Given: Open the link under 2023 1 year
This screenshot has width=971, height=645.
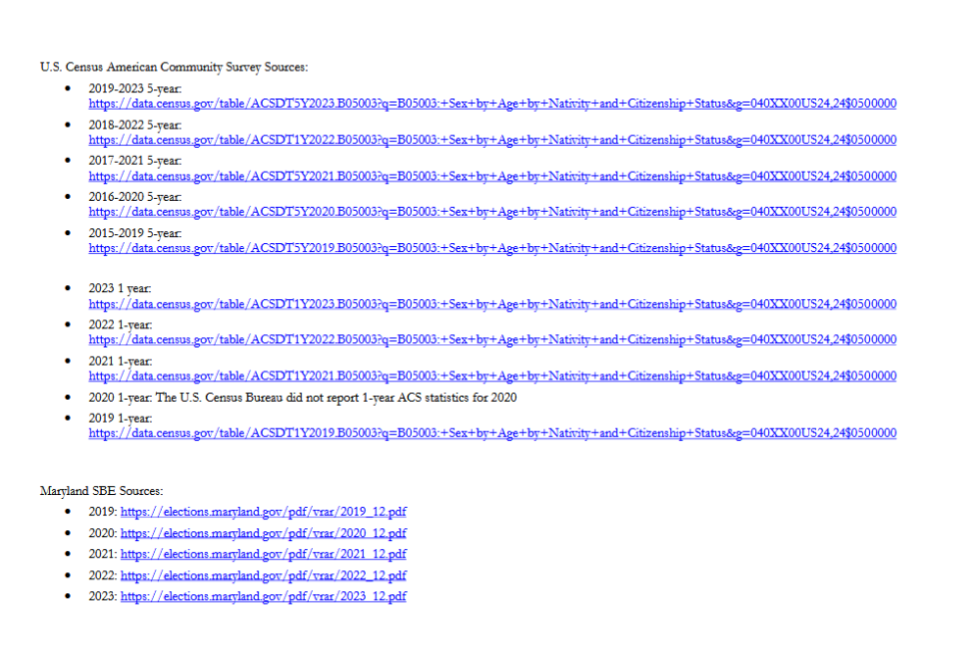Looking at the screenshot, I should (492, 304).
